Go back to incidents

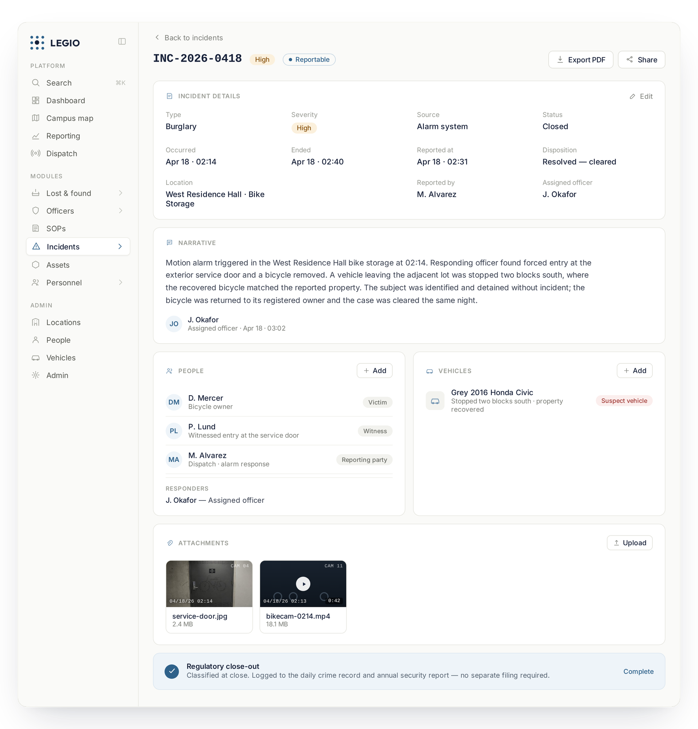(189, 38)
